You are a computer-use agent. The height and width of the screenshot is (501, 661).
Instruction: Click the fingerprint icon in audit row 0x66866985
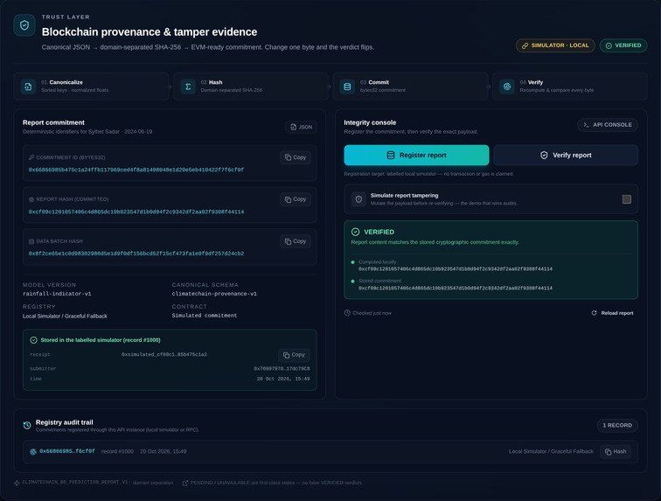(x=33, y=452)
